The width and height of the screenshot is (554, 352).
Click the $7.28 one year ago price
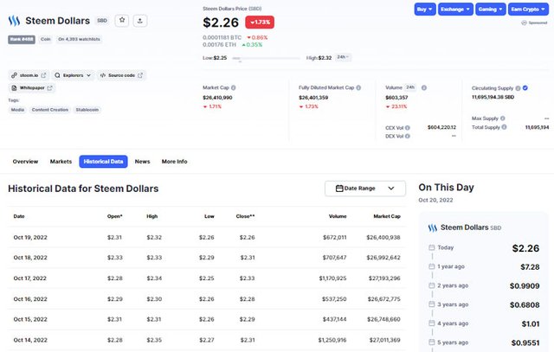(x=530, y=267)
